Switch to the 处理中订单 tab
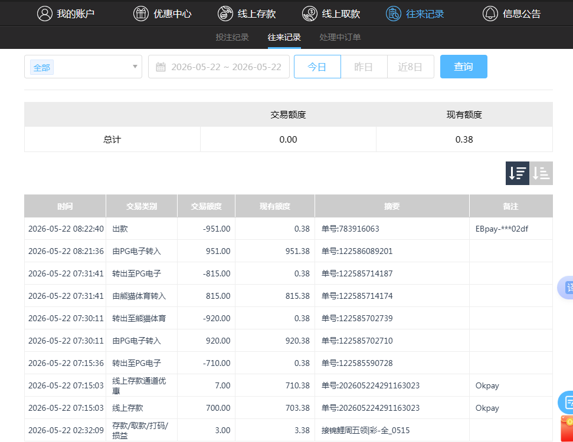Screen dimensions: 573x442 point(340,37)
